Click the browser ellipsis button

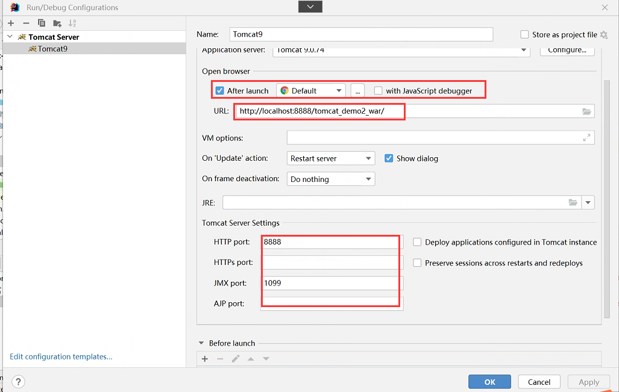(x=357, y=91)
